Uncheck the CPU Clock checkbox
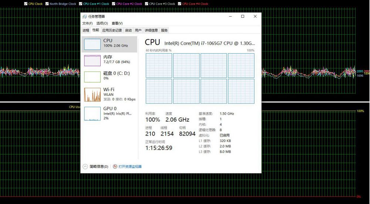The width and height of the screenshot is (370, 204). (26, 4)
